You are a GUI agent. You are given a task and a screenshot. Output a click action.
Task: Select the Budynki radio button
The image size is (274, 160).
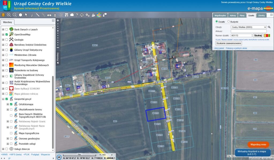pyautogui.click(x=229, y=21)
